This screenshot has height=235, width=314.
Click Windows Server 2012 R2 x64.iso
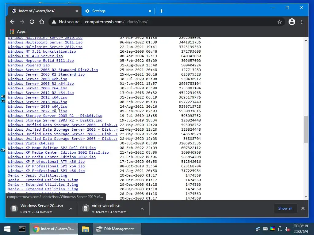(x=41, y=93)
